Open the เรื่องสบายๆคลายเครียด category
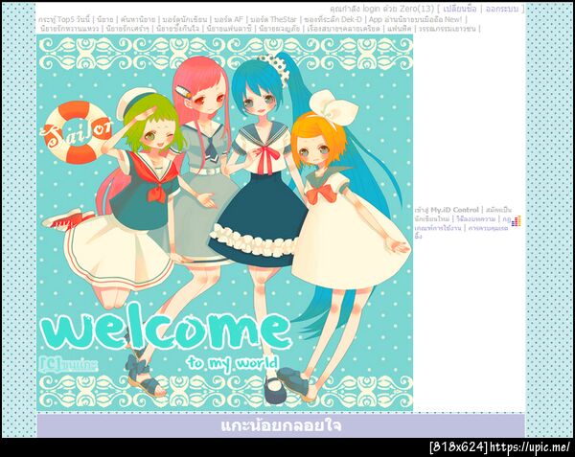The image size is (575, 457). pyautogui.click(x=344, y=28)
